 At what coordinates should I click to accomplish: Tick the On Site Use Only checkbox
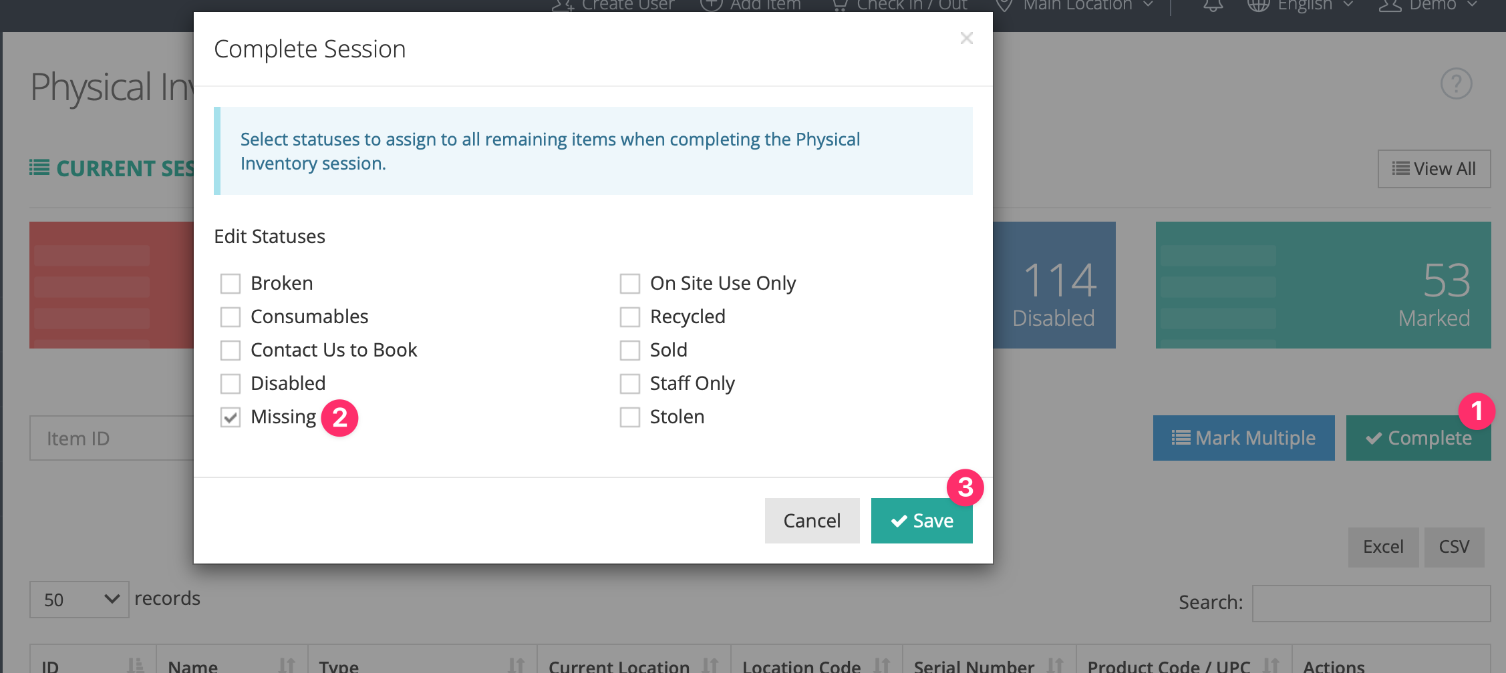coord(630,284)
